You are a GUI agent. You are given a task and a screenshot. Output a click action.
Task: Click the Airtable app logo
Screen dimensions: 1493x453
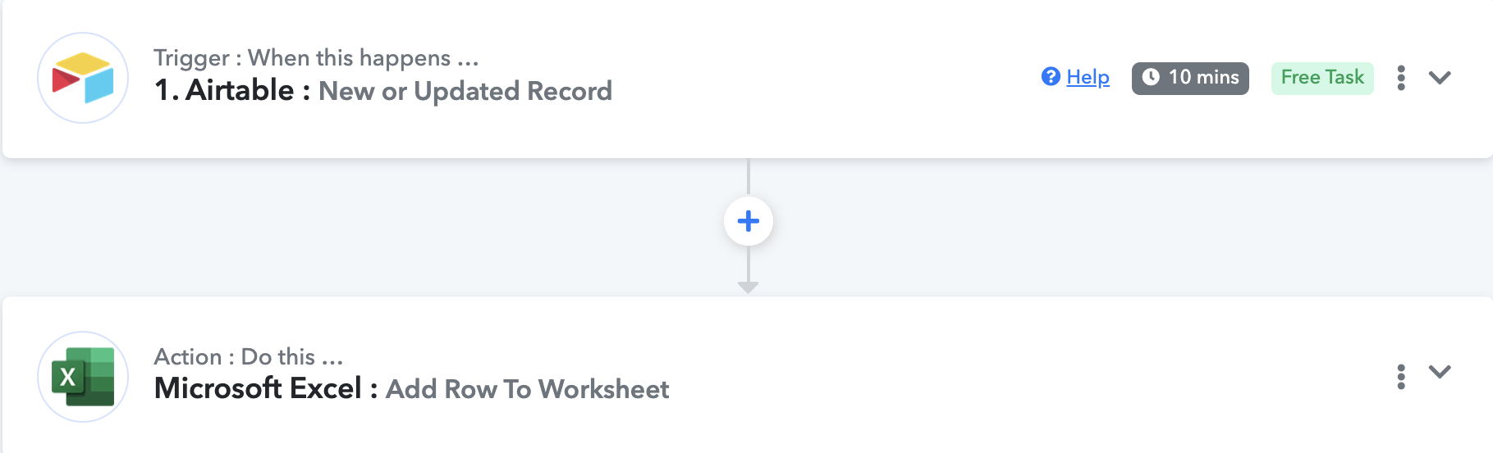click(83, 78)
